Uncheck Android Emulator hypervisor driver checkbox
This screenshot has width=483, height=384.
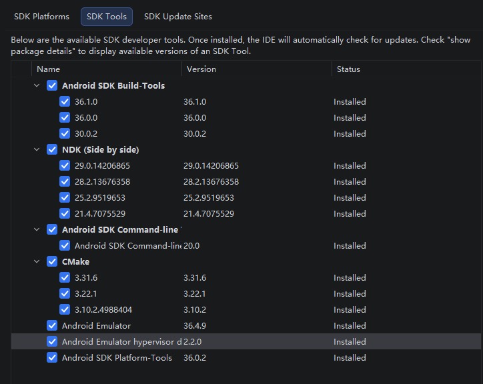click(52, 342)
